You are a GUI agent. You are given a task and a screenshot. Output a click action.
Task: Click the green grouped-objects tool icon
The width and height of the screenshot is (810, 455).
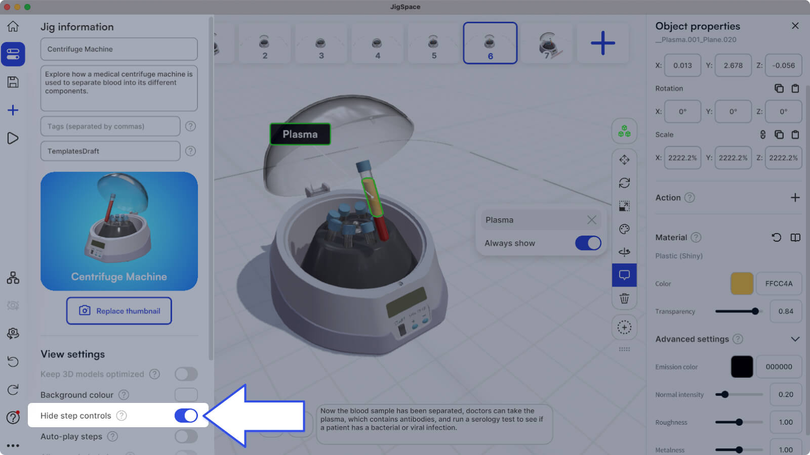click(x=624, y=131)
